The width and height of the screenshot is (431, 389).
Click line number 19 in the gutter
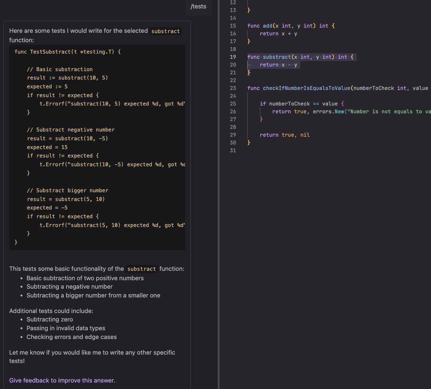coord(233,57)
